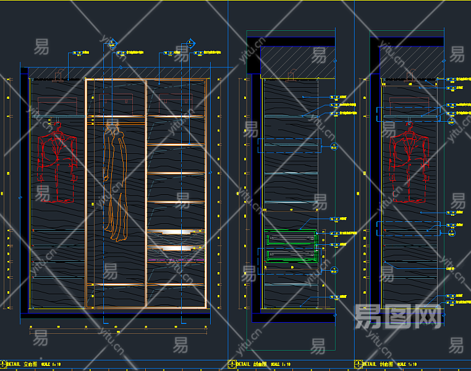Select the lower green drawer in the middle section
This screenshot has width=471, height=371.
pos(291,255)
